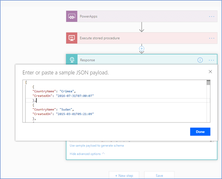Click the Done button
Viewport: 222px width, 179px height.
point(200,132)
